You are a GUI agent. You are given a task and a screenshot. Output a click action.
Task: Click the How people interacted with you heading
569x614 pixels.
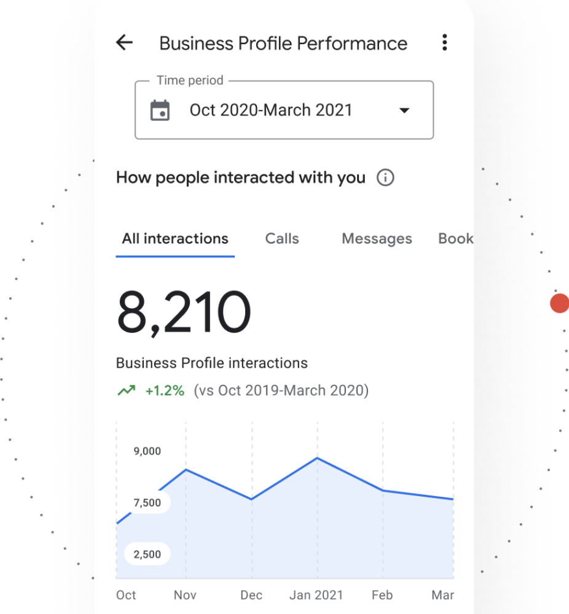(241, 178)
